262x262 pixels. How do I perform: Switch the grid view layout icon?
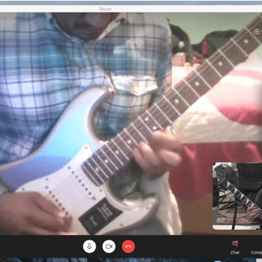pyautogui.click(x=256, y=31)
